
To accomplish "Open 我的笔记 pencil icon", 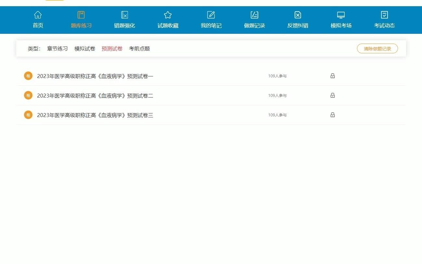I will [211, 15].
